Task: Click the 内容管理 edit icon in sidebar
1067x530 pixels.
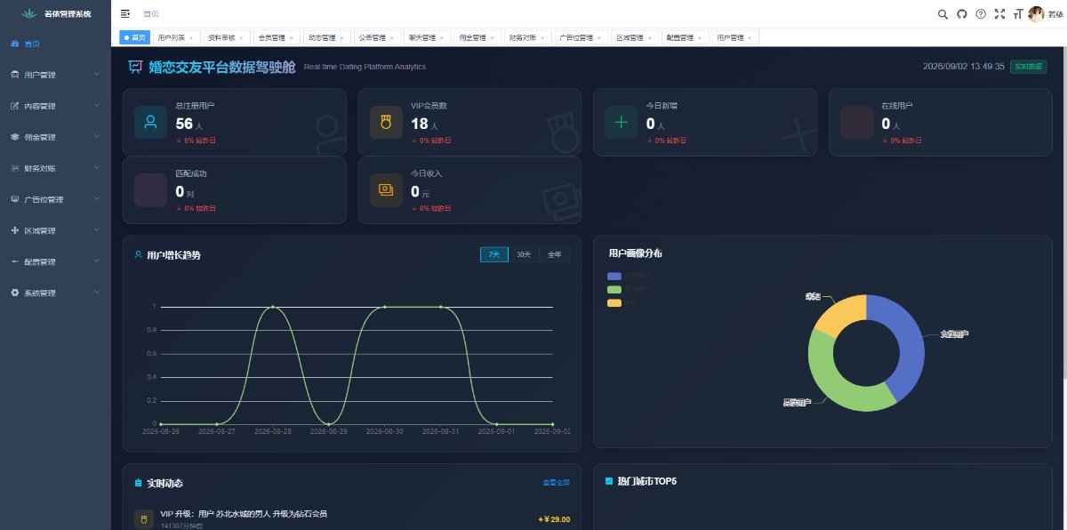Action: (x=14, y=106)
